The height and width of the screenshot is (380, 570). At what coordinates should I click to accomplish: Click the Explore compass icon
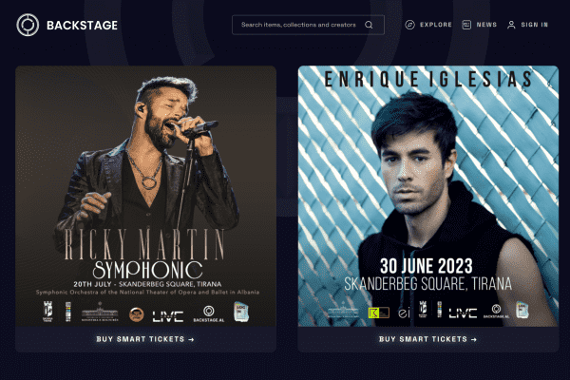click(409, 25)
